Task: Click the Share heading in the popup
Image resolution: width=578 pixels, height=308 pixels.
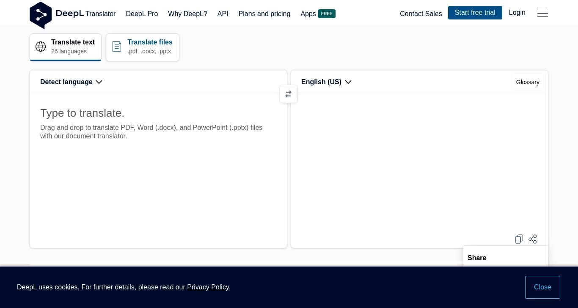Action: pos(477,258)
